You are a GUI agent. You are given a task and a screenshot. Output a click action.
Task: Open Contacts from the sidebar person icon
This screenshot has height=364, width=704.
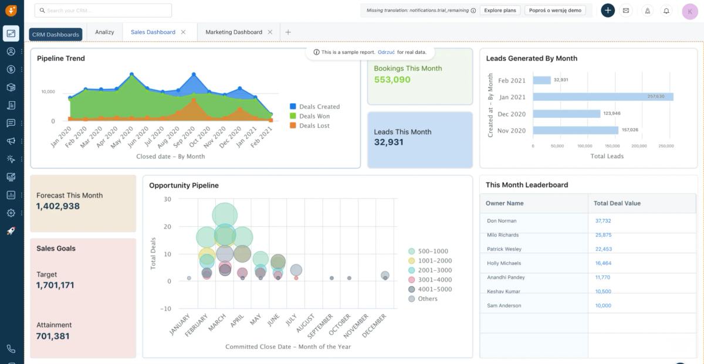[11, 52]
